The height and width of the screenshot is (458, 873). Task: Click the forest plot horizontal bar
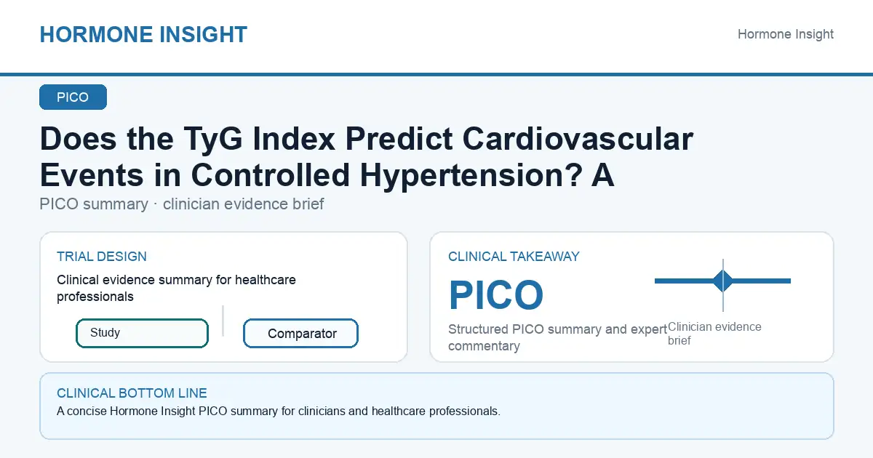[722, 281]
